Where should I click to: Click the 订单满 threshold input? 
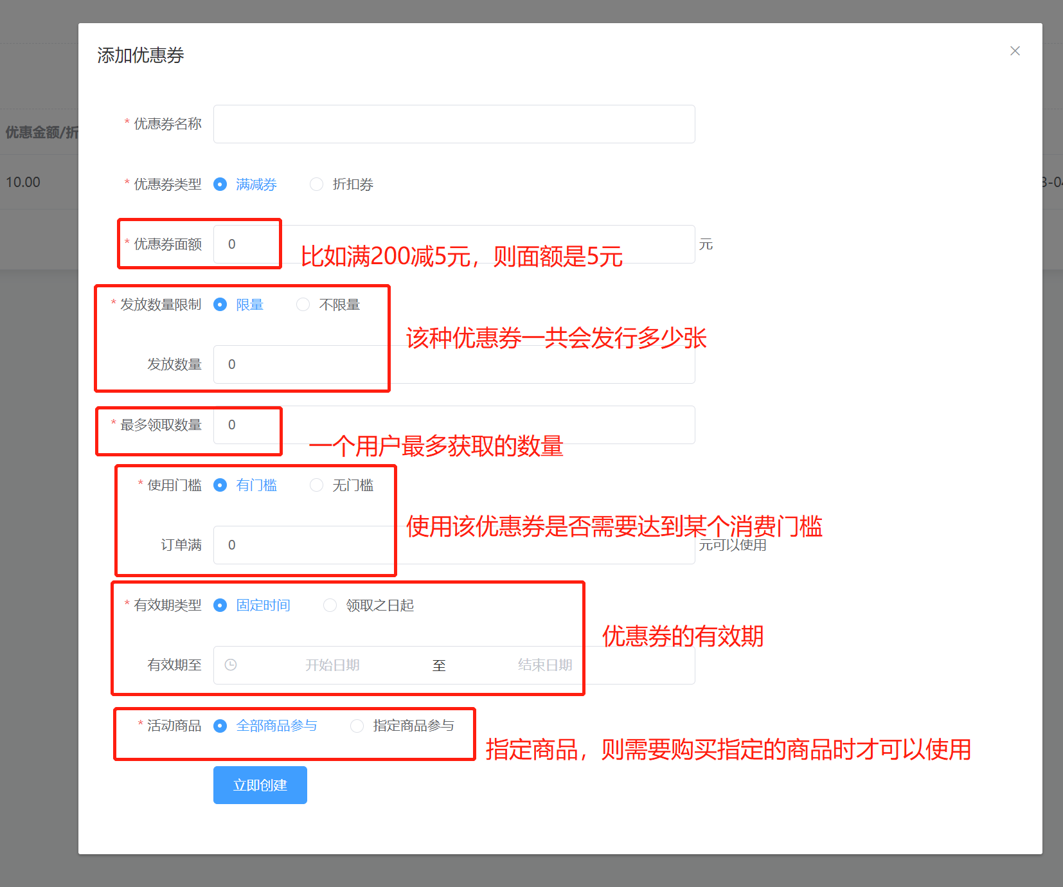pos(454,545)
